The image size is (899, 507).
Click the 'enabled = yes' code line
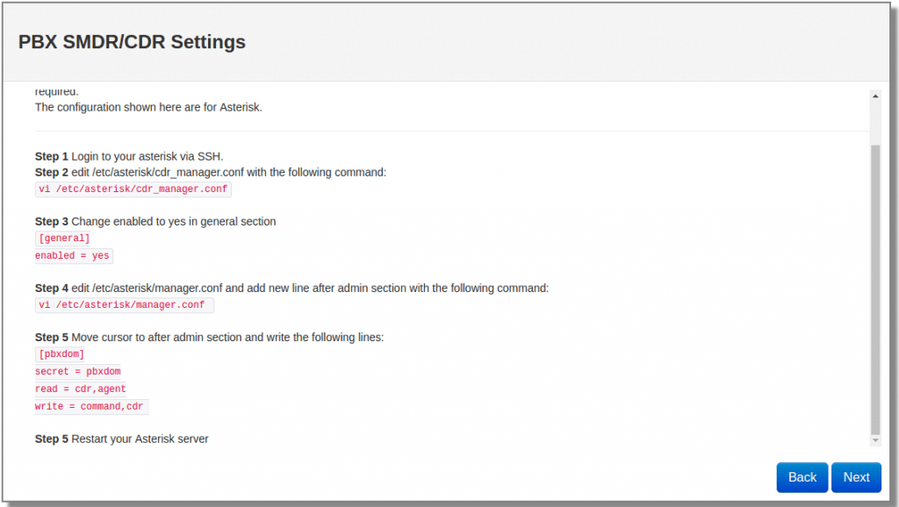74,256
